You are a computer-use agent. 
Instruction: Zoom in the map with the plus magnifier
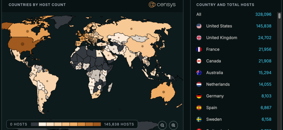pyautogui.click(x=174, y=125)
